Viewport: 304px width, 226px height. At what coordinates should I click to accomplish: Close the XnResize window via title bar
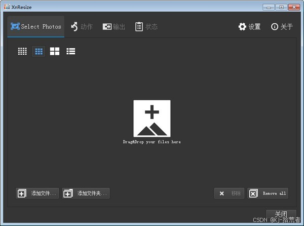[294, 8]
